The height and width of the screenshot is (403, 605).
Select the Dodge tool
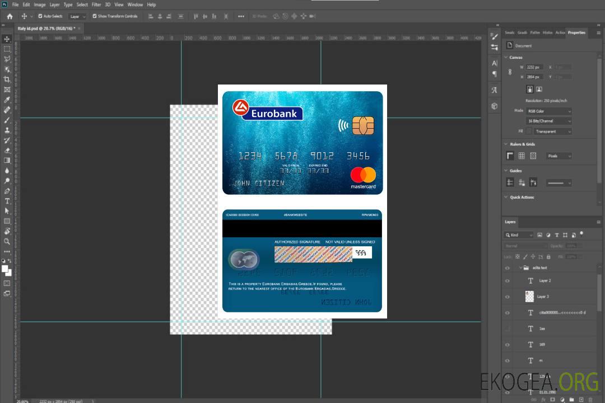point(7,180)
